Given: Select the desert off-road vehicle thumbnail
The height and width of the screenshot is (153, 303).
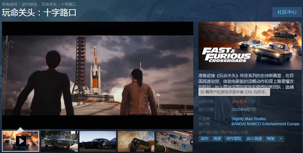Looking at the screenshot, I should tap(136, 141).
